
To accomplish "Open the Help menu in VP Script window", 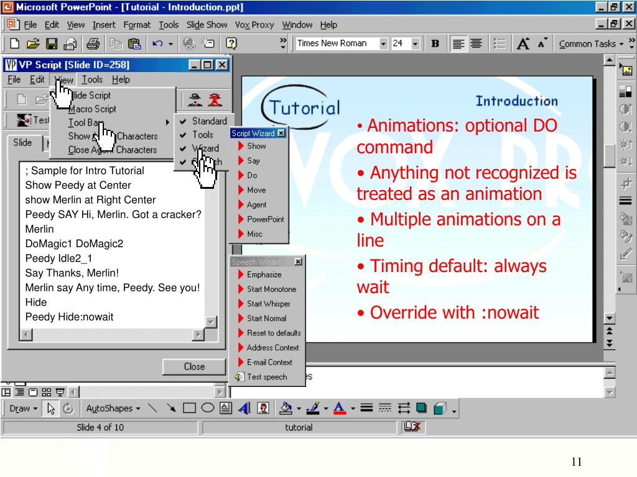I will click(x=121, y=79).
